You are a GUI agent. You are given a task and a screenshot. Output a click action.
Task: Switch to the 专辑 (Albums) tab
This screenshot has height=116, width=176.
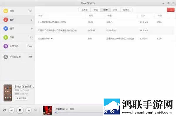[x=96, y=10]
